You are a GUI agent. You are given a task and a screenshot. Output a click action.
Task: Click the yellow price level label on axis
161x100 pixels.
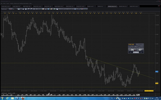coord(157,83)
